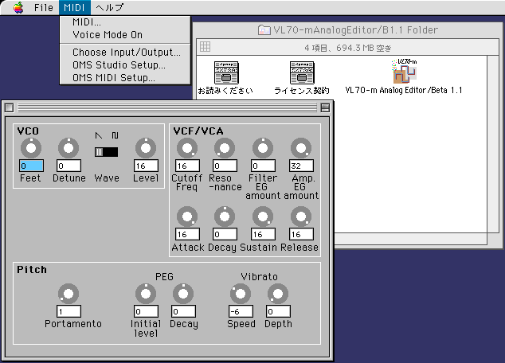
Task: Click the PEG Initial level knob
Action: pyautogui.click(x=146, y=294)
